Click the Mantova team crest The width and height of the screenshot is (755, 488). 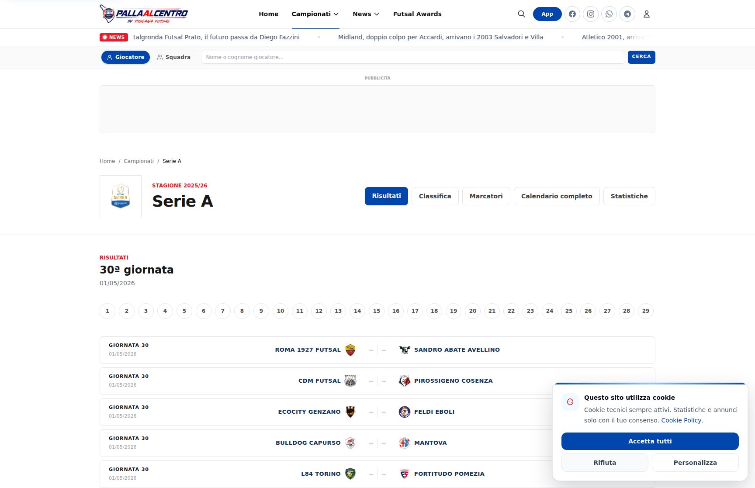pos(405,443)
